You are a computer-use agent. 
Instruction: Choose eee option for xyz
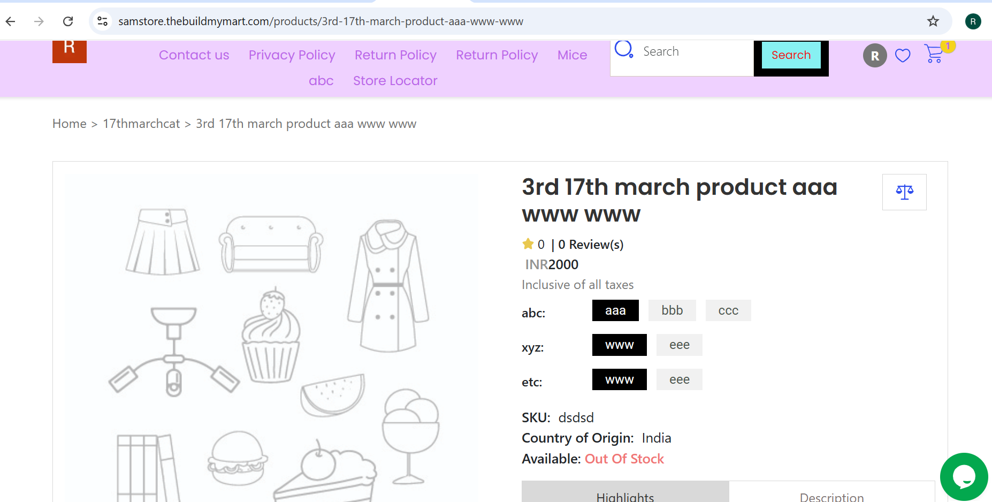(x=680, y=345)
